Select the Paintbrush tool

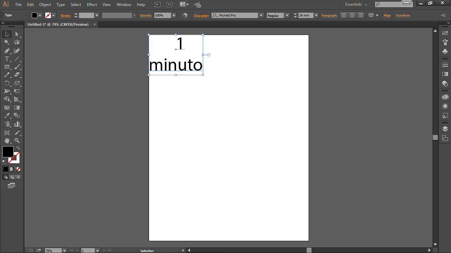[x=17, y=67]
